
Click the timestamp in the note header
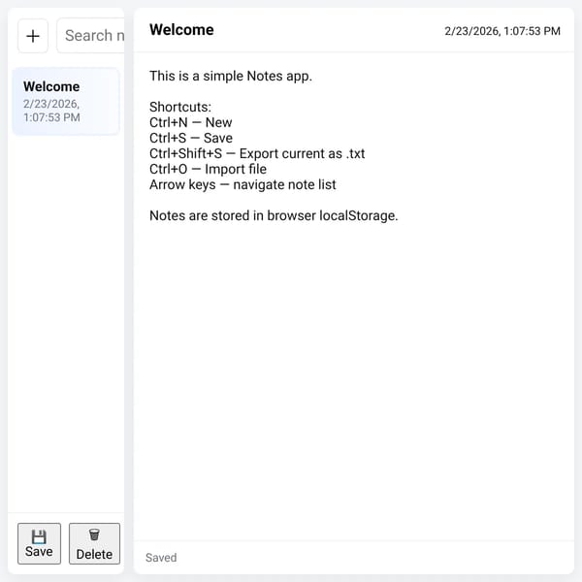click(502, 31)
